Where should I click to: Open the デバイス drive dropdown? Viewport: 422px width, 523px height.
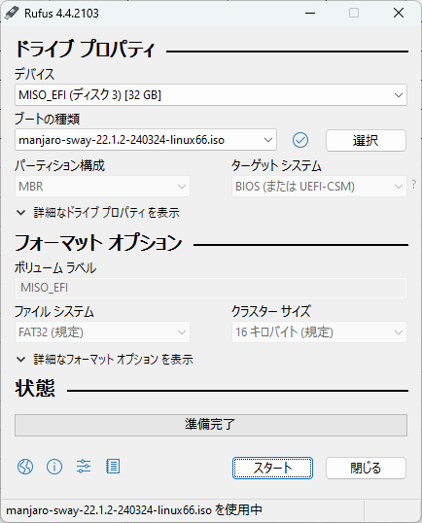tap(211, 95)
